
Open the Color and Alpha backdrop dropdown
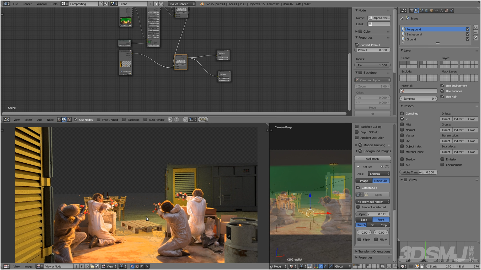click(x=372, y=80)
